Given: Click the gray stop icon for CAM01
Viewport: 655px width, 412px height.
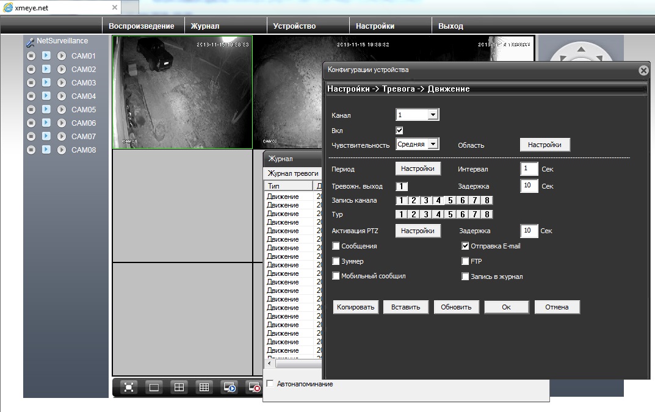Looking at the screenshot, I should [31, 56].
